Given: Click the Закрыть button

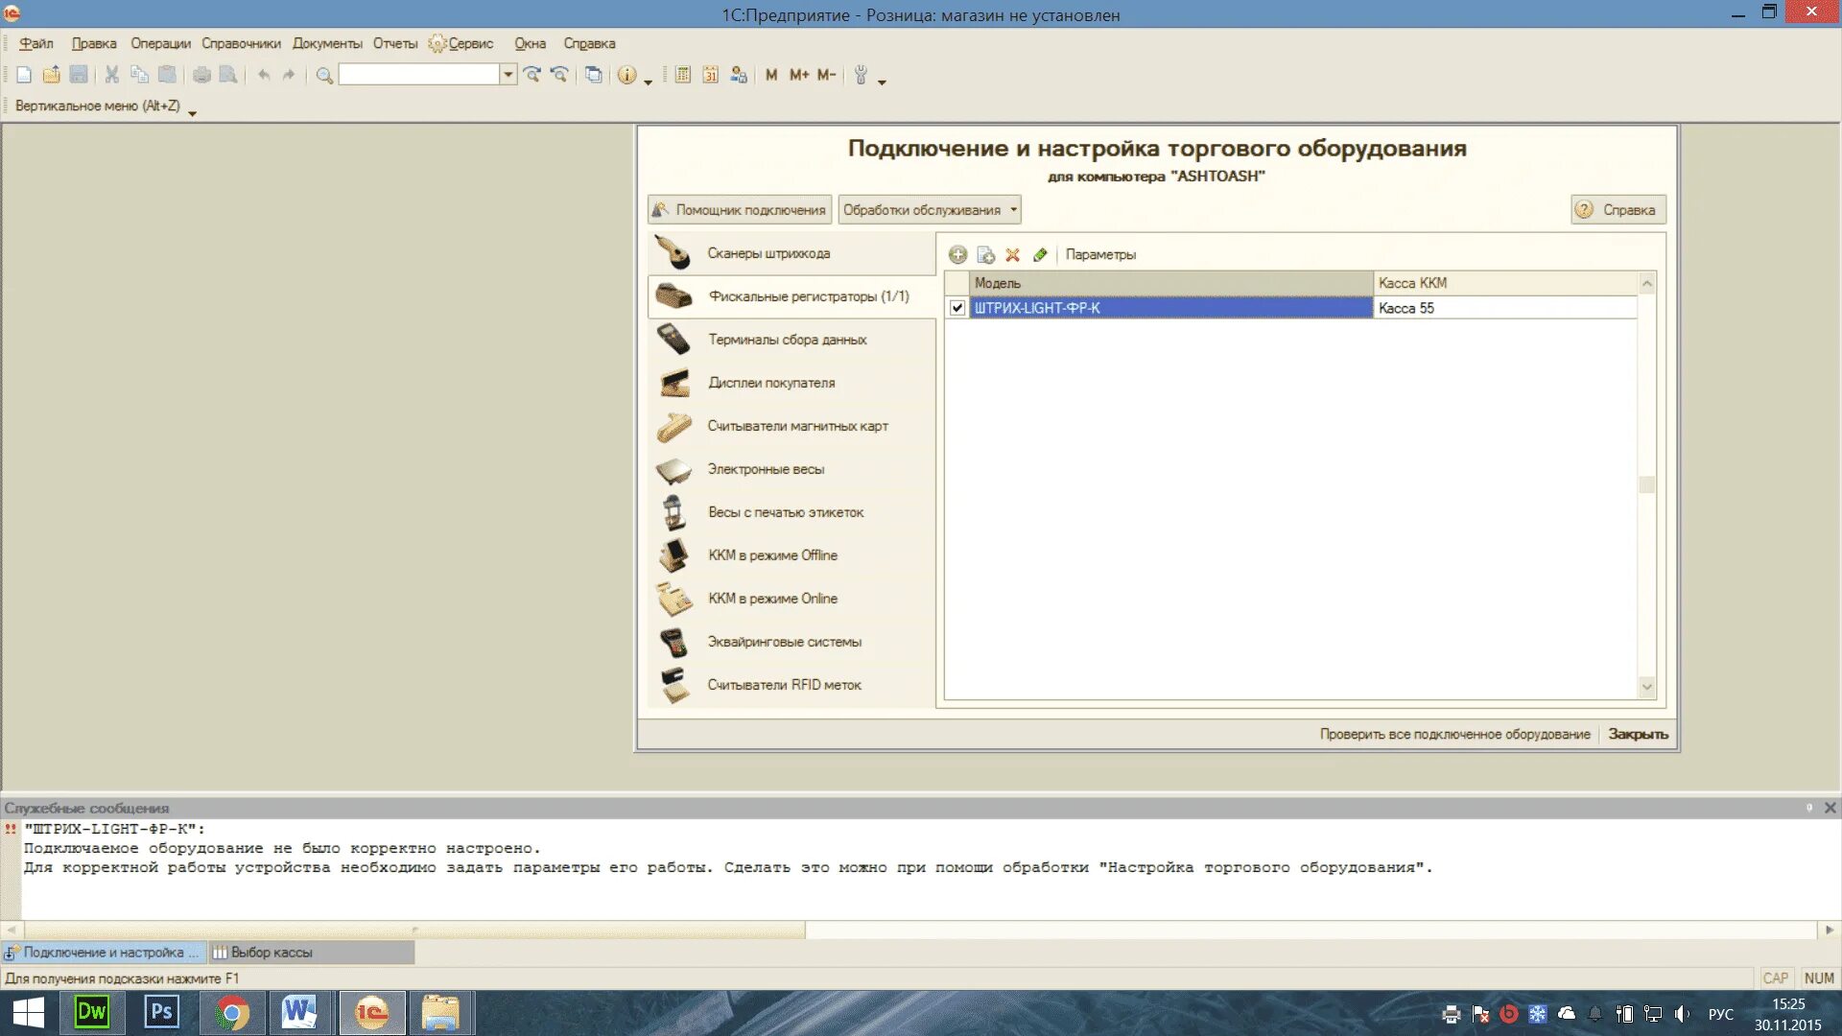Looking at the screenshot, I should pos(1640,734).
